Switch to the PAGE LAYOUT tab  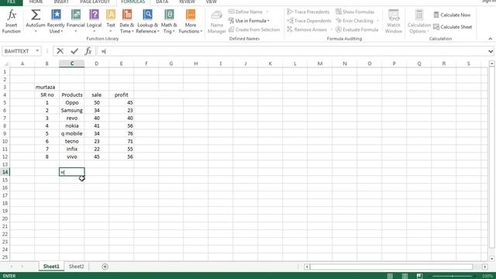coord(95,2)
